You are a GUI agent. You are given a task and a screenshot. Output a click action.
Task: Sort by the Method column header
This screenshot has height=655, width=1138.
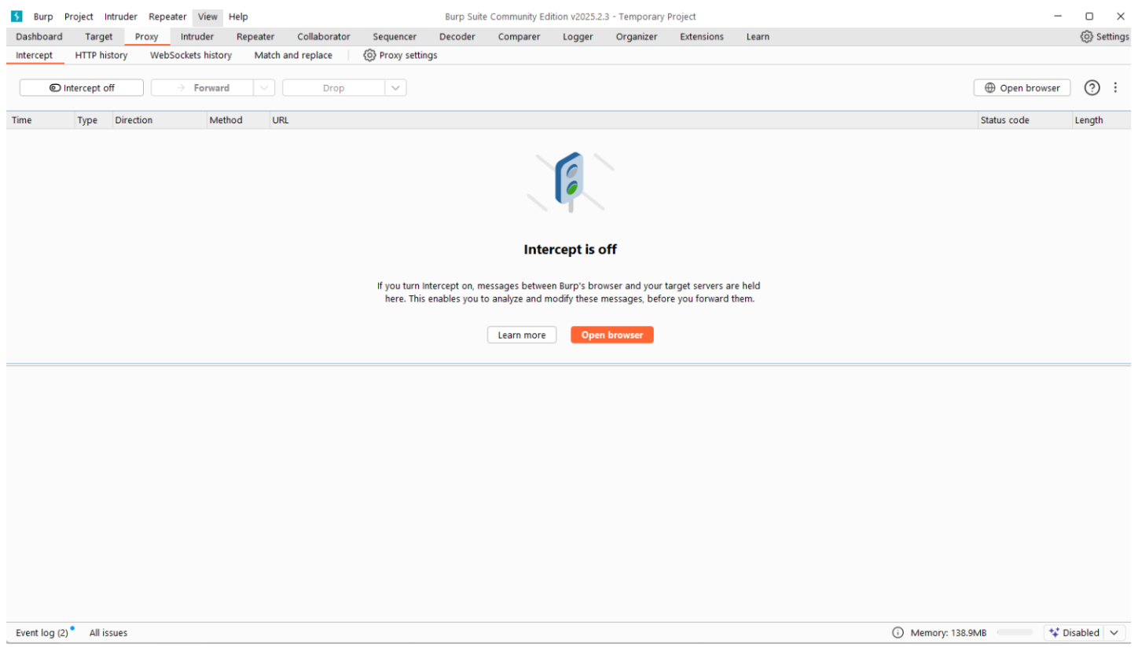pos(237,120)
